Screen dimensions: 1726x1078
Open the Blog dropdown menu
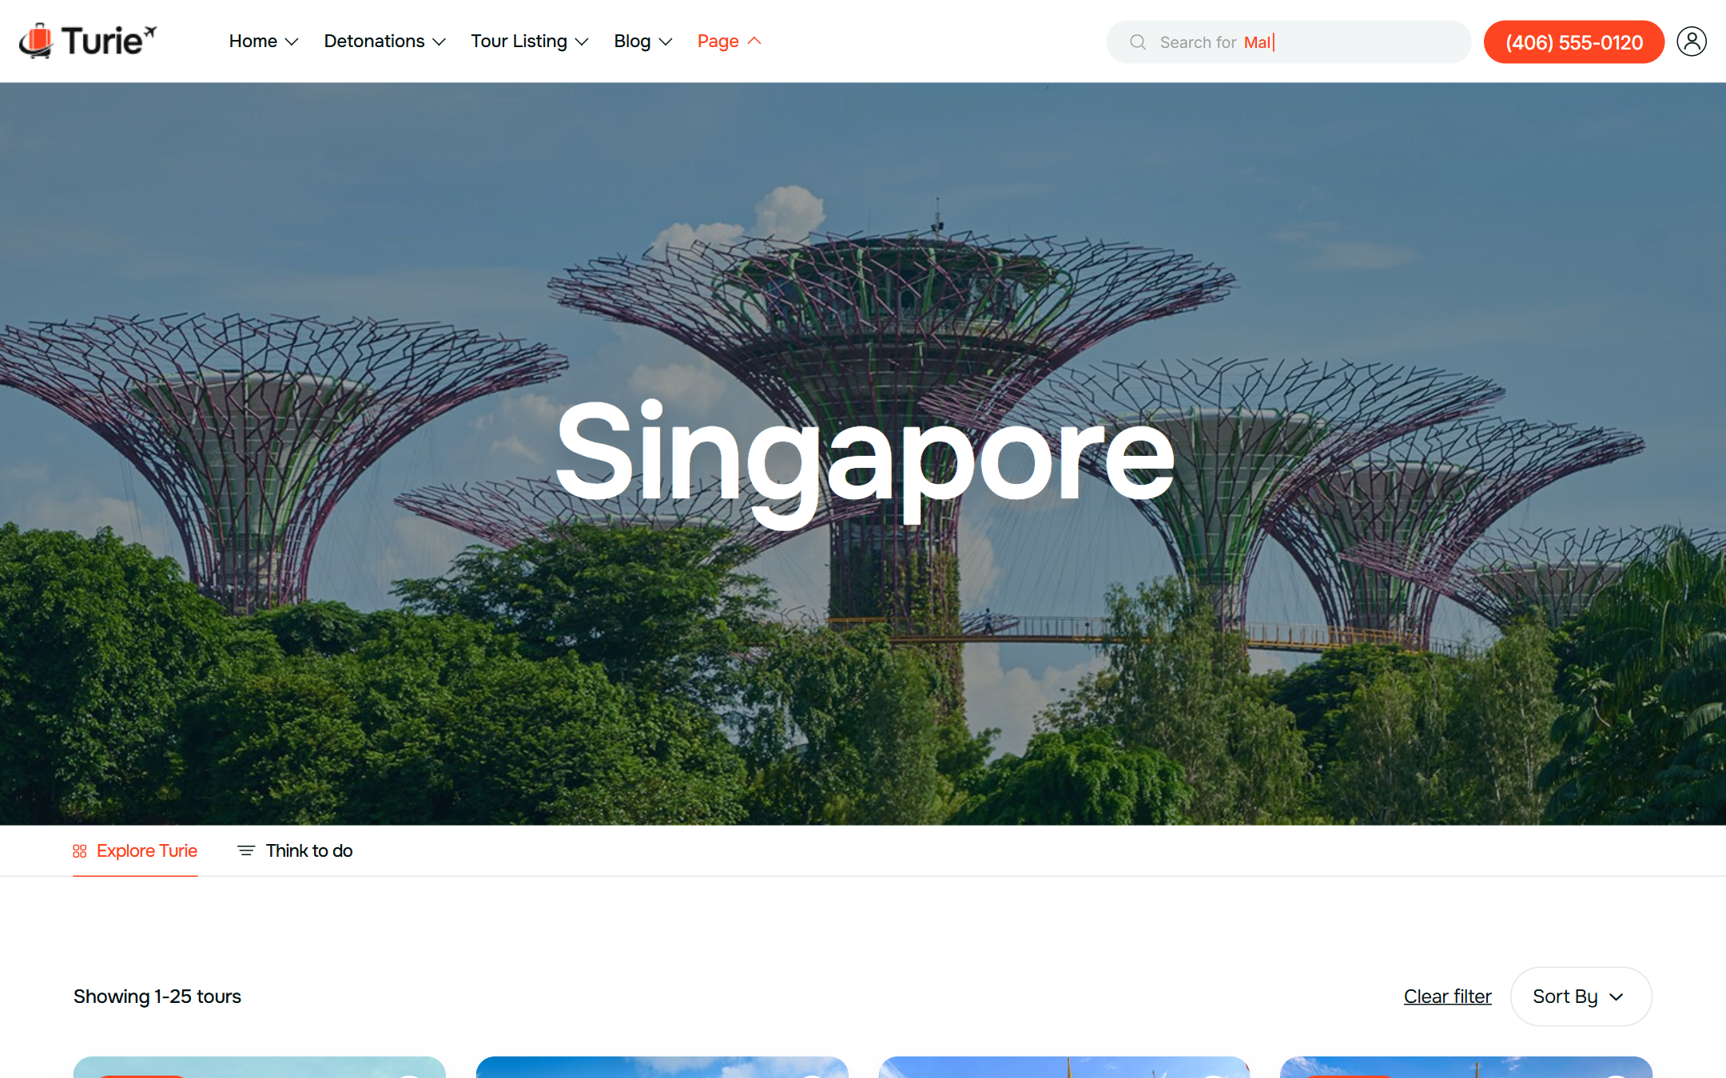pyautogui.click(x=643, y=42)
